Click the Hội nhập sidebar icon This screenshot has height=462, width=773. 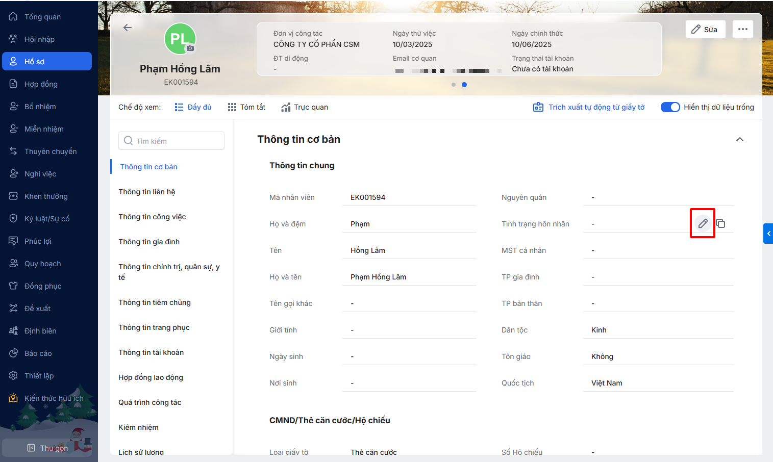click(13, 39)
